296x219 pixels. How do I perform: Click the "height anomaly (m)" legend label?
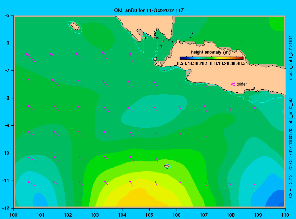[x=211, y=52]
